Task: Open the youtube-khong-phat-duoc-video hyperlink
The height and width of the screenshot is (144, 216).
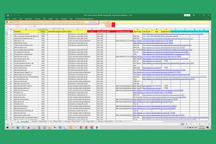Action: coord(167,45)
